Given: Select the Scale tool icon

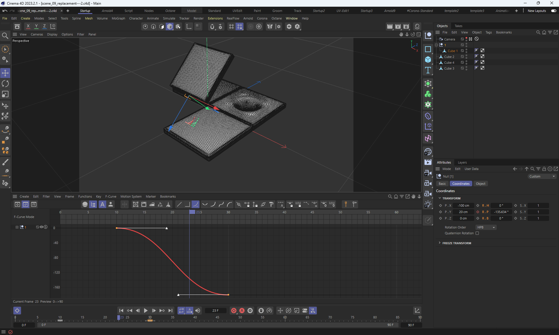Looking at the screenshot, I should (x=5, y=94).
